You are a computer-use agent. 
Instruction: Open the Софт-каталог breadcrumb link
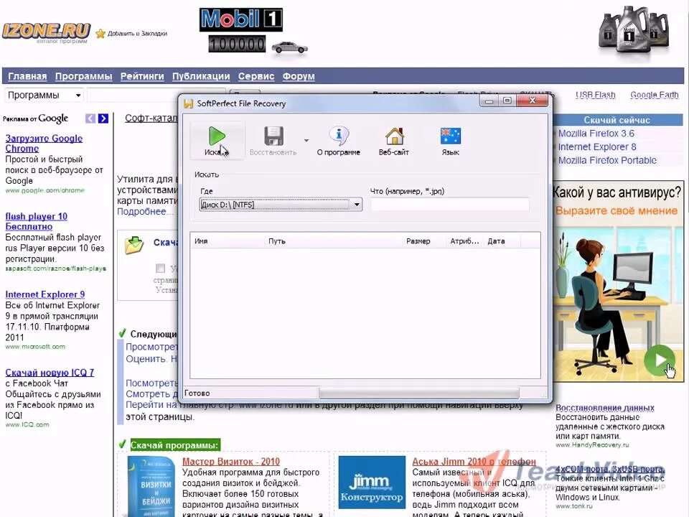click(x=151, y=118)
